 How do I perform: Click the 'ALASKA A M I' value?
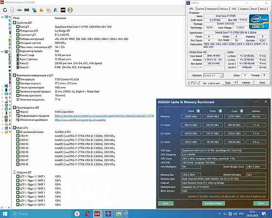pyautogui.click(x=63, y=132)
